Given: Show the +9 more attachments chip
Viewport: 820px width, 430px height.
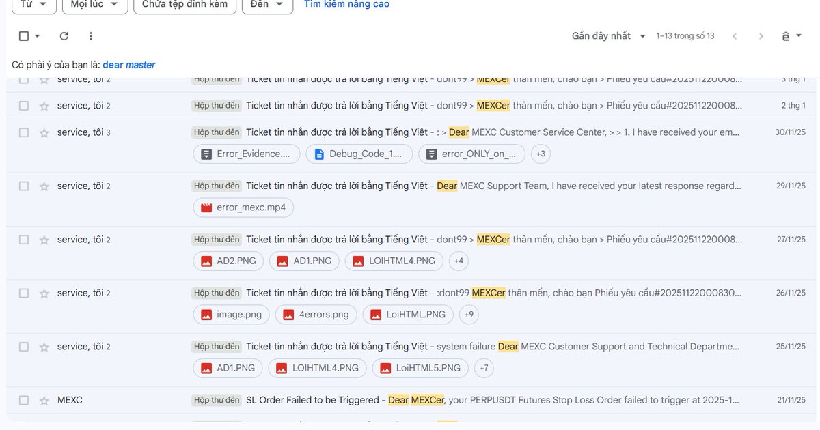Looking at the screenshot, I should 468,315.
